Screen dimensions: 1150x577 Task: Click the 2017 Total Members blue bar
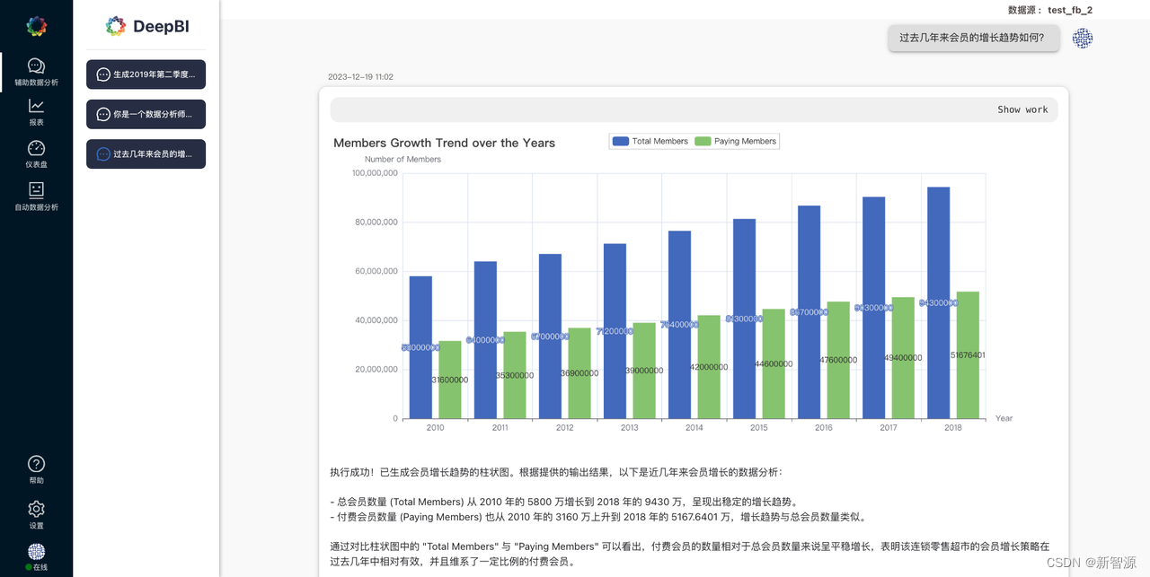pos(873,308)
